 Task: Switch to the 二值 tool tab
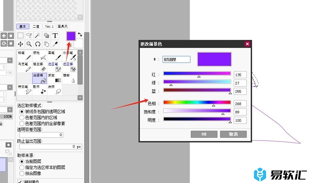pos(36,26)
